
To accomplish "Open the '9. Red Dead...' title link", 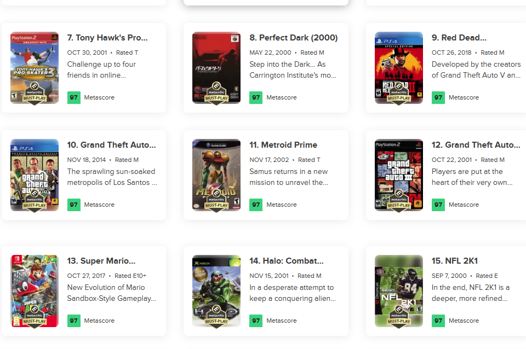I will tap(459, 38).
